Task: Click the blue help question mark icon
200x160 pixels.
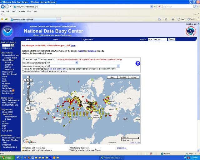Action: (x=138, y=63)
